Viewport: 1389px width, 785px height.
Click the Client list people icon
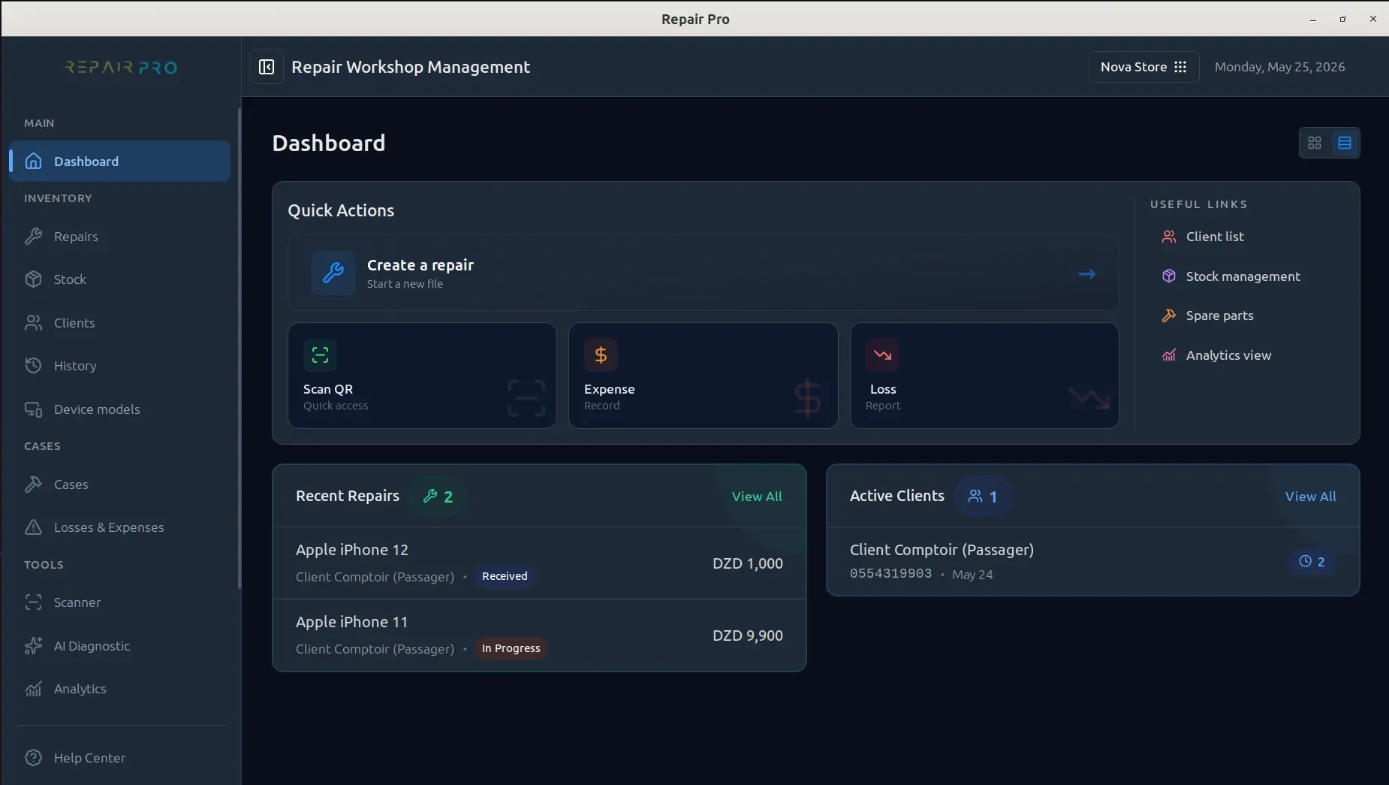click(1169, 237)
